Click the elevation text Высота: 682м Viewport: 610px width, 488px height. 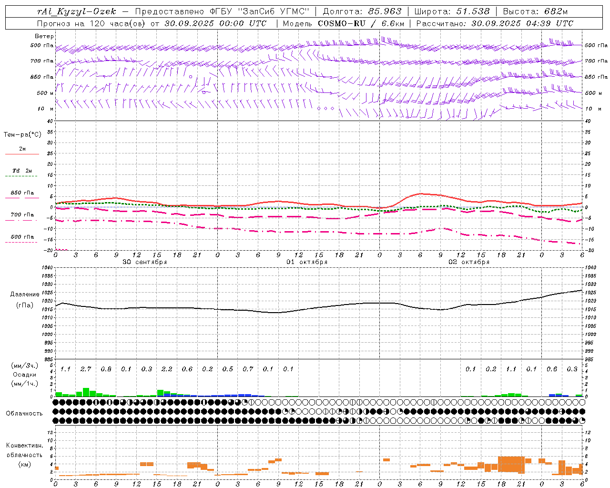tap(535, 11)
